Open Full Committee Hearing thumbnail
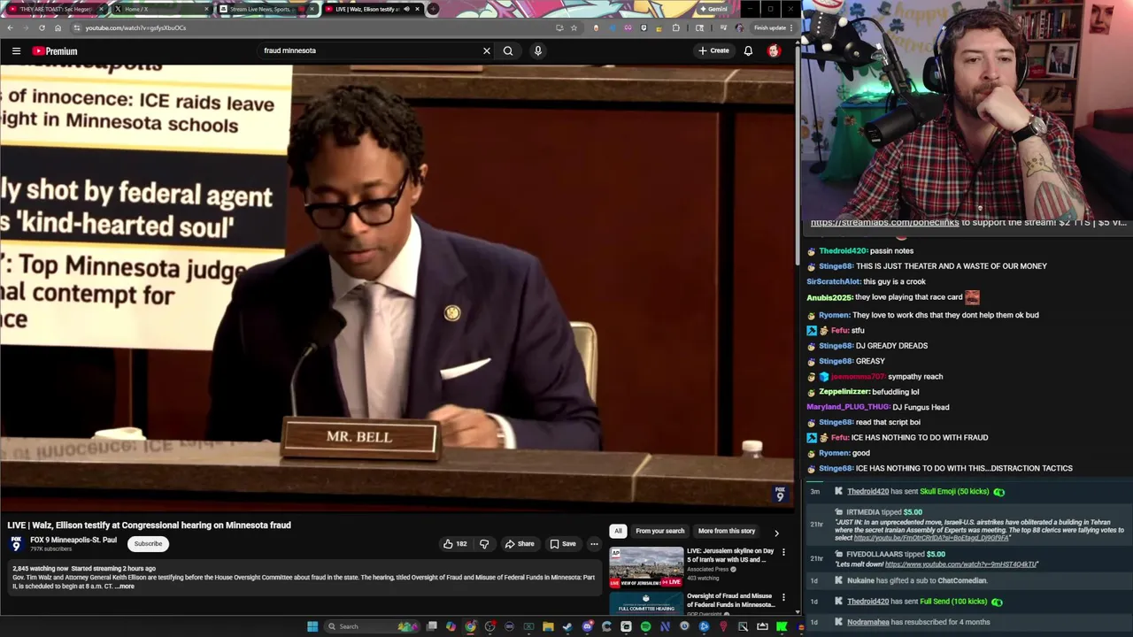The image size is (1133, 637). pyautogui.click(x=646, y=603)
